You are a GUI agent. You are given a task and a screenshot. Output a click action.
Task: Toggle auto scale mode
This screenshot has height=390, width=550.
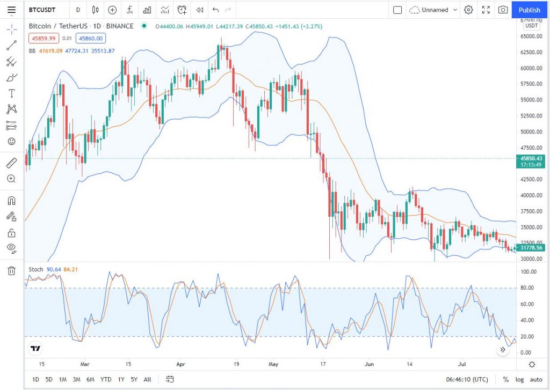coord(536,379)
